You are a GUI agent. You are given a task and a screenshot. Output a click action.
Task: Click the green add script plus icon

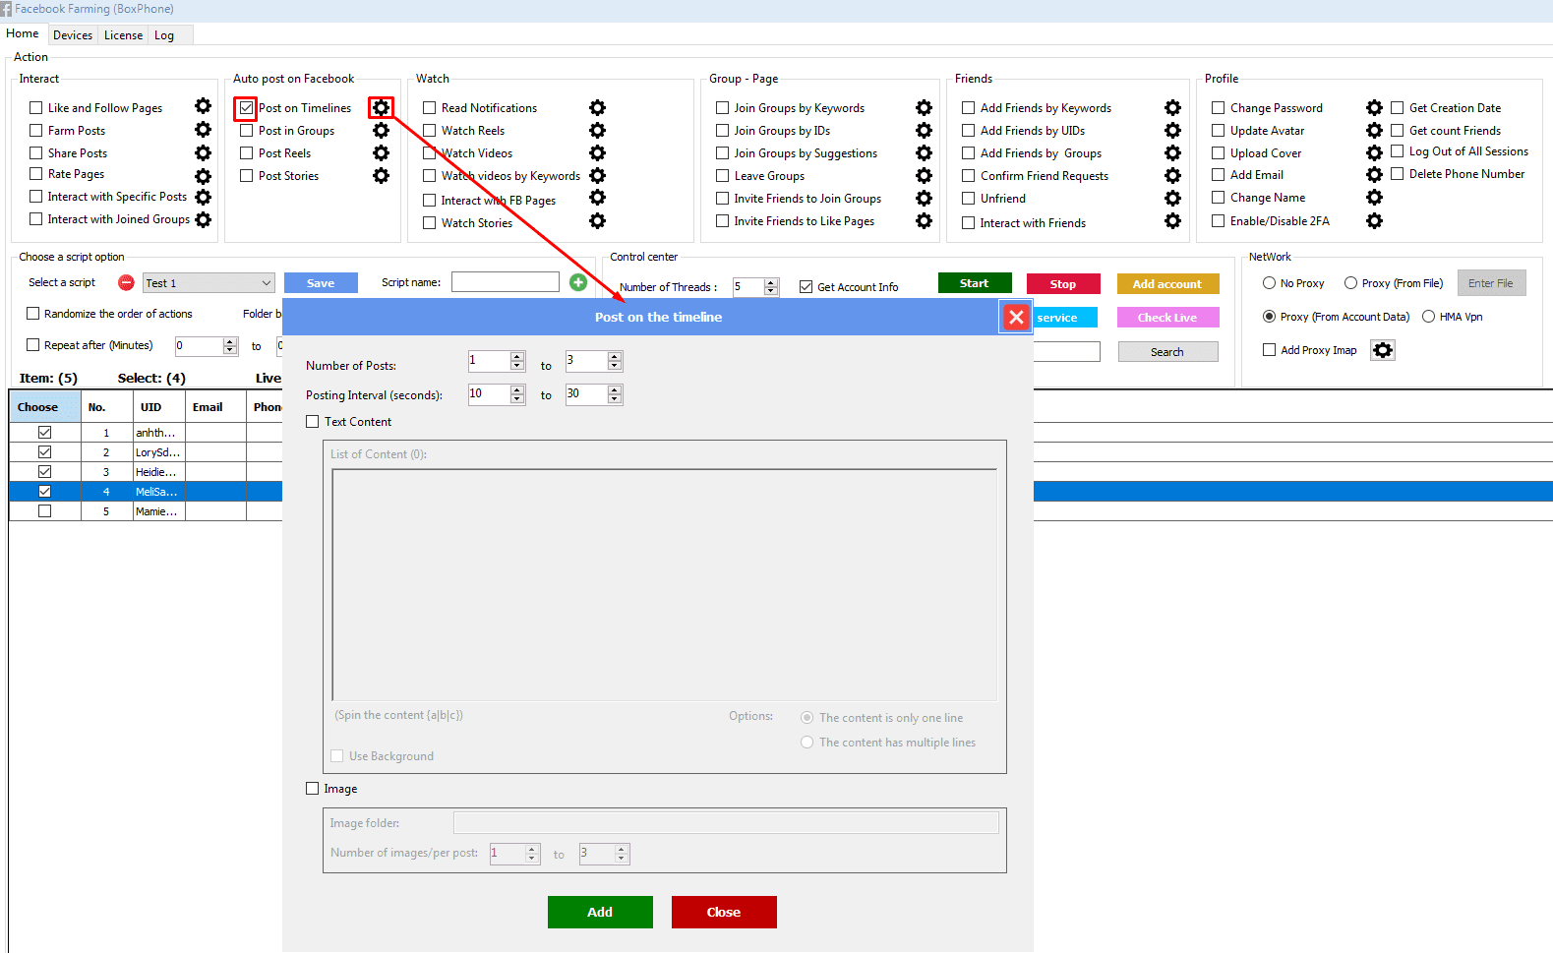[578, 282]
